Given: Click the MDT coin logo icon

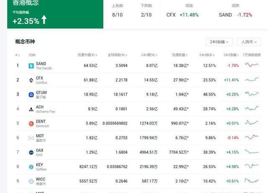Looking at the screenshot, I should point(31,138).
